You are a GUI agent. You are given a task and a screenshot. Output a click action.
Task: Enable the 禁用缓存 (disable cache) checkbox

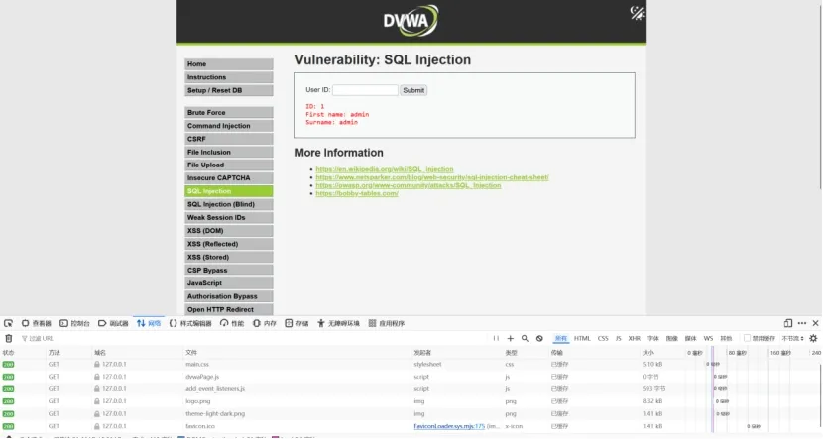[748, 338]
